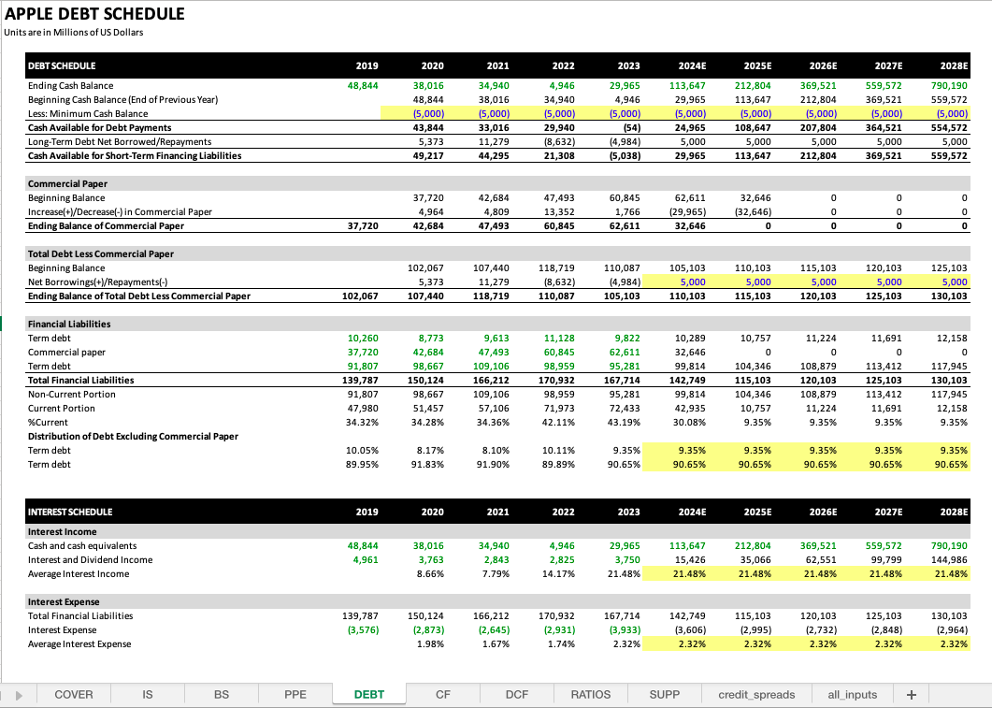Click Increase/Decrease in Commercial Paper label

120,212
